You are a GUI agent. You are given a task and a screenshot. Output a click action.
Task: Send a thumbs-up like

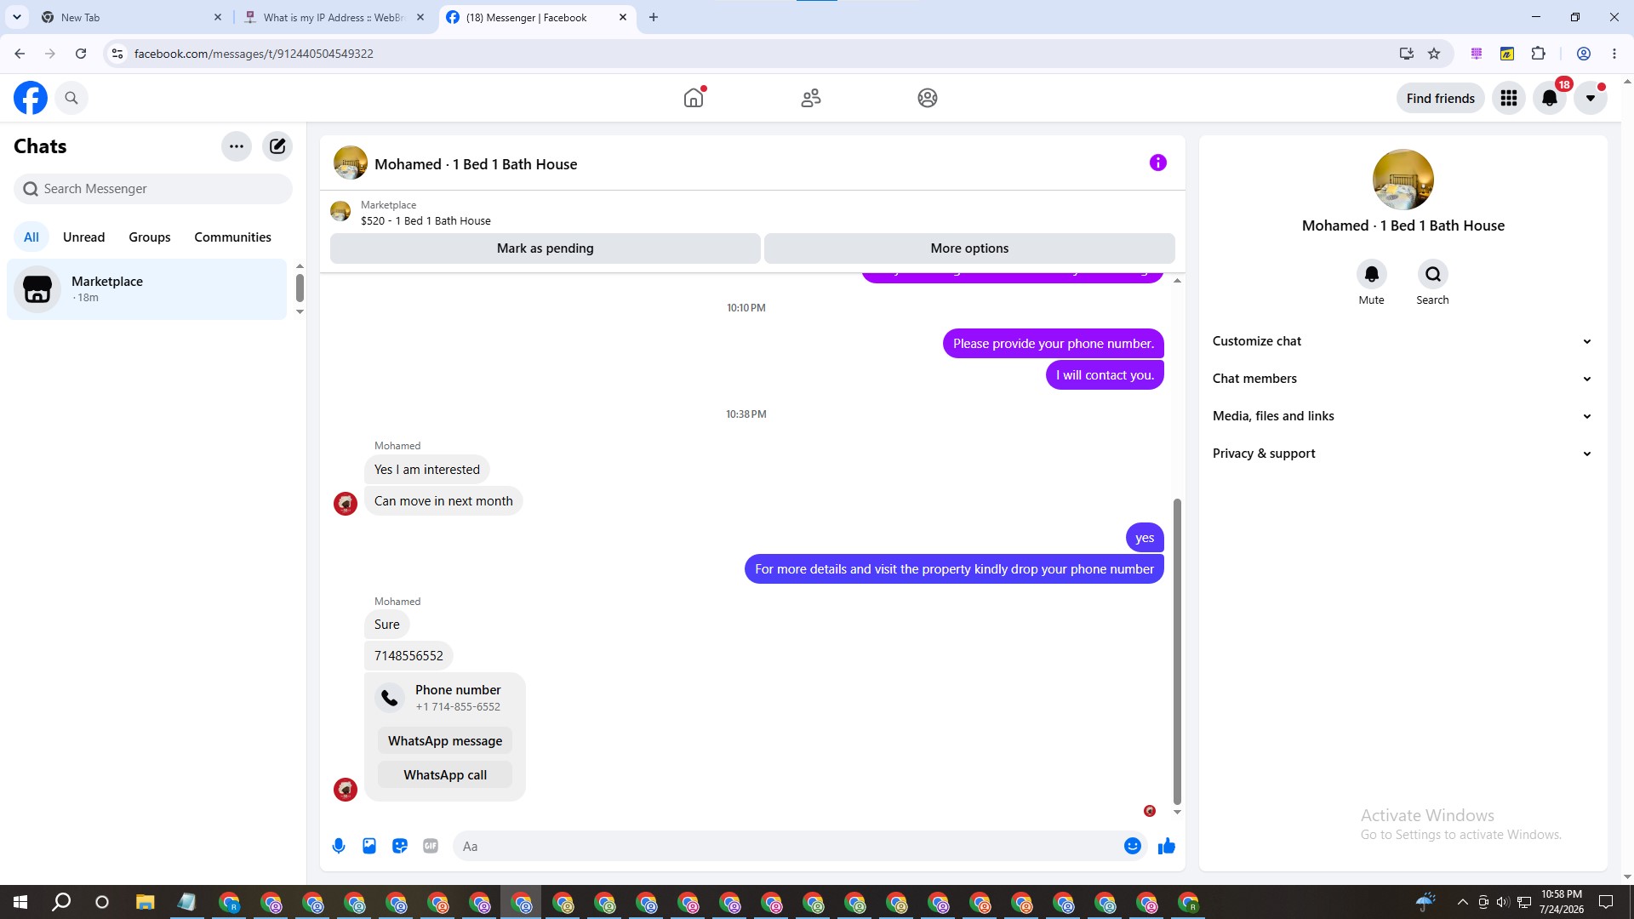tap(1167, 846)
